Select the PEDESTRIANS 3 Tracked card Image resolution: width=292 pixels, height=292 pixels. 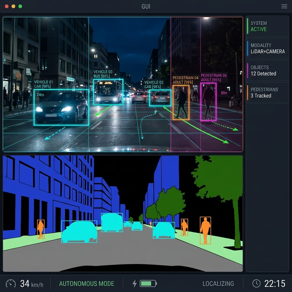coord(267,93)
